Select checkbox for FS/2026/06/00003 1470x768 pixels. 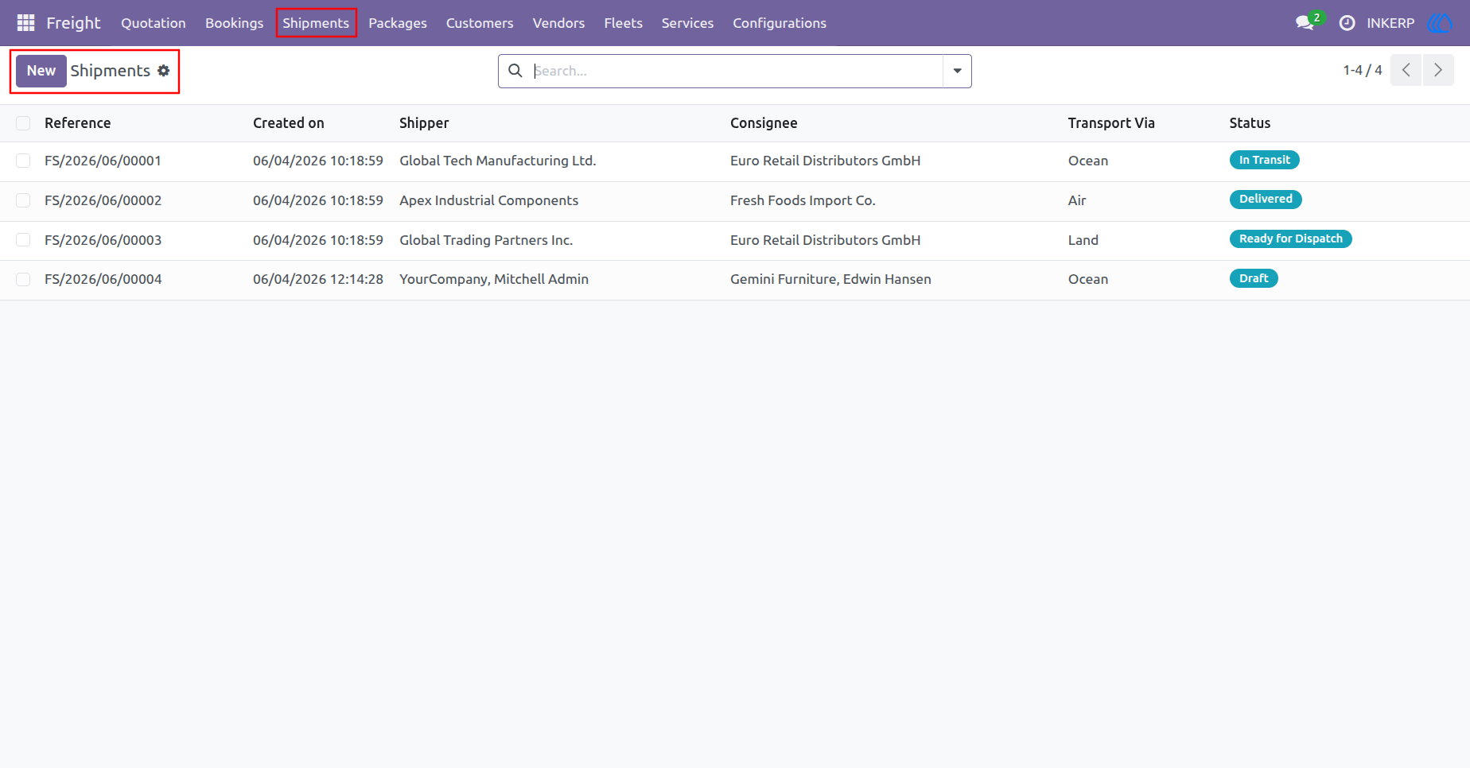23,240
